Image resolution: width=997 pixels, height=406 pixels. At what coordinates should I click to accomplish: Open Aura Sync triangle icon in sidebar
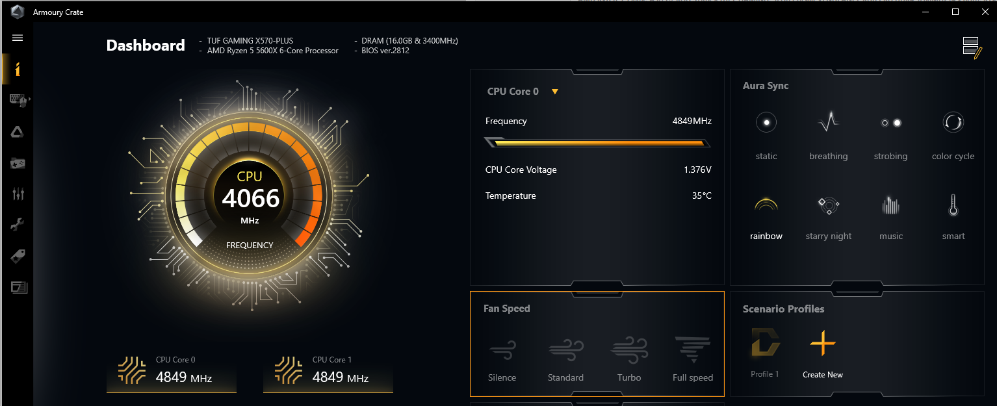[18, 132]
